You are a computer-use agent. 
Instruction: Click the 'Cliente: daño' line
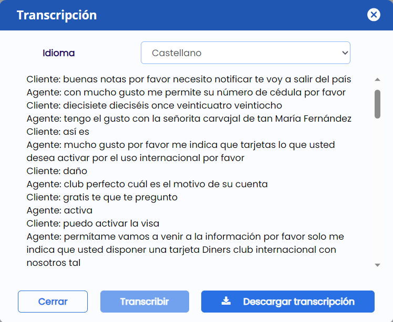click(57, 171)
